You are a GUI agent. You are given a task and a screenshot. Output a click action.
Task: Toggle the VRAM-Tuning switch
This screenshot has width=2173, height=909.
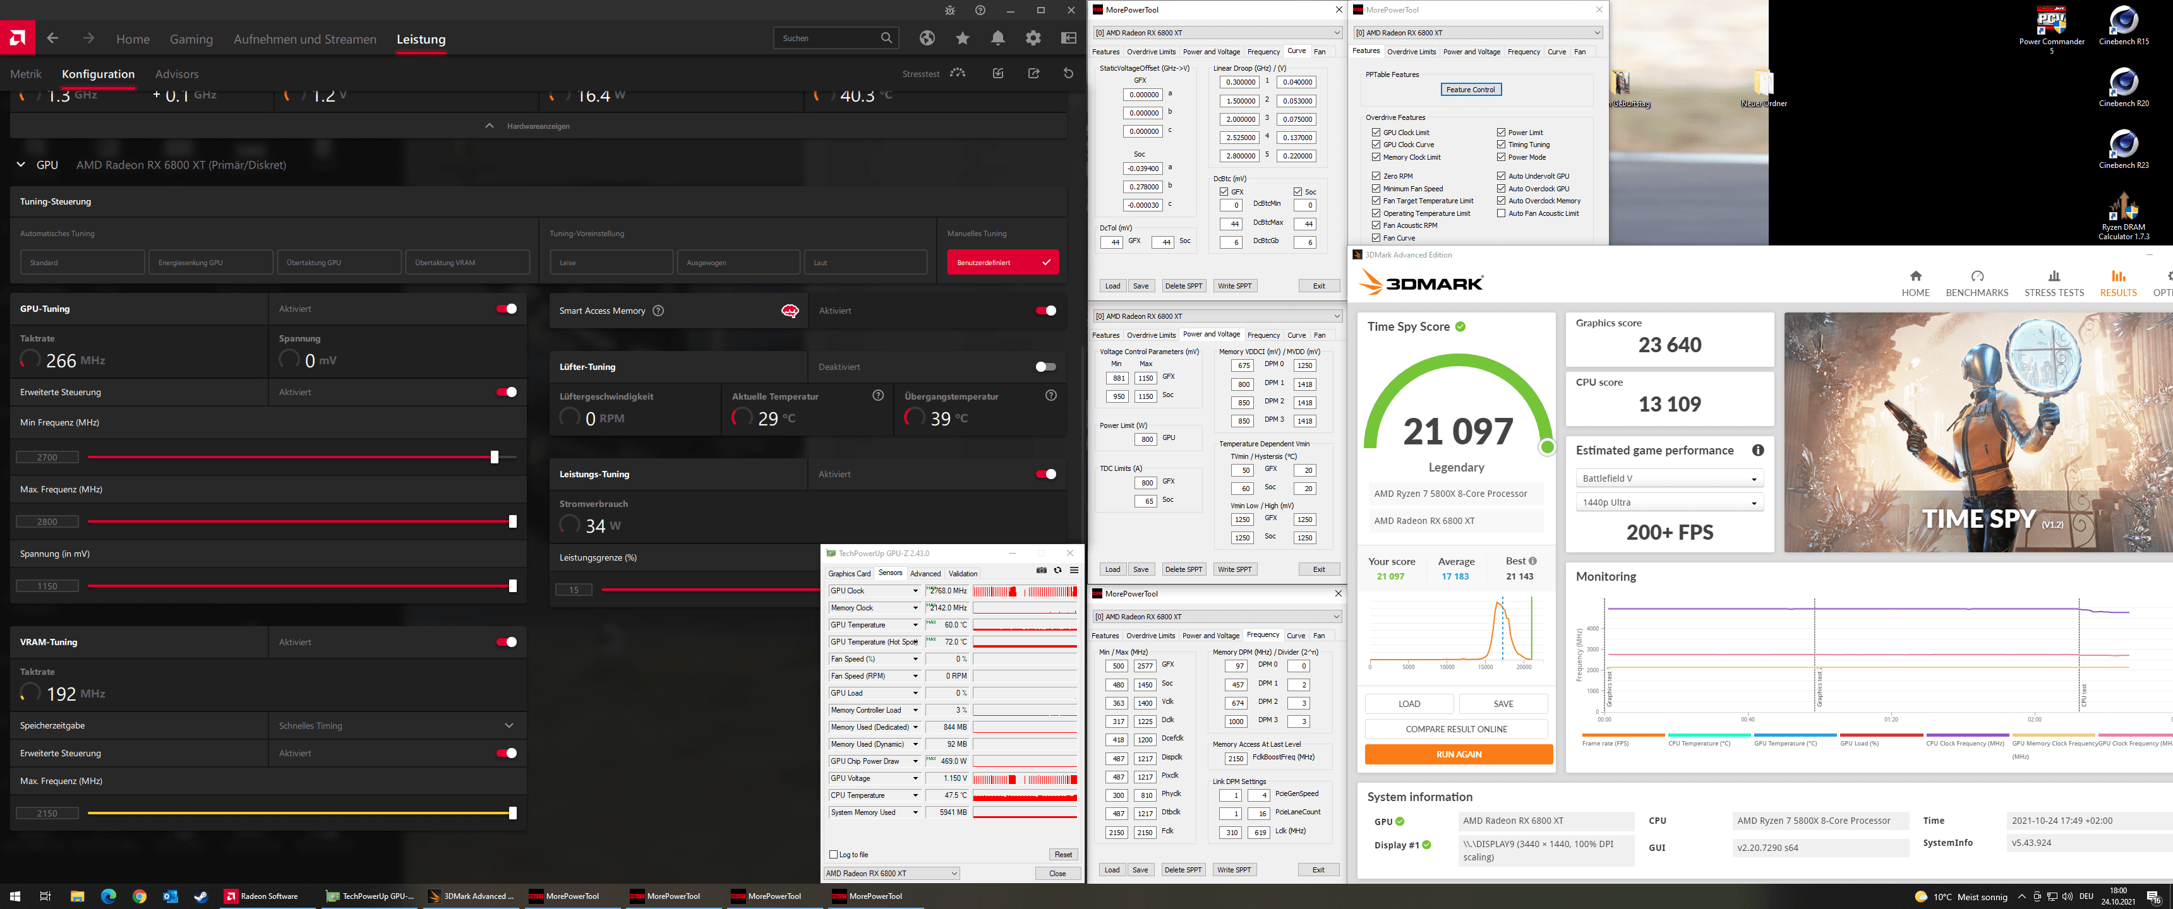click(506, 642)
